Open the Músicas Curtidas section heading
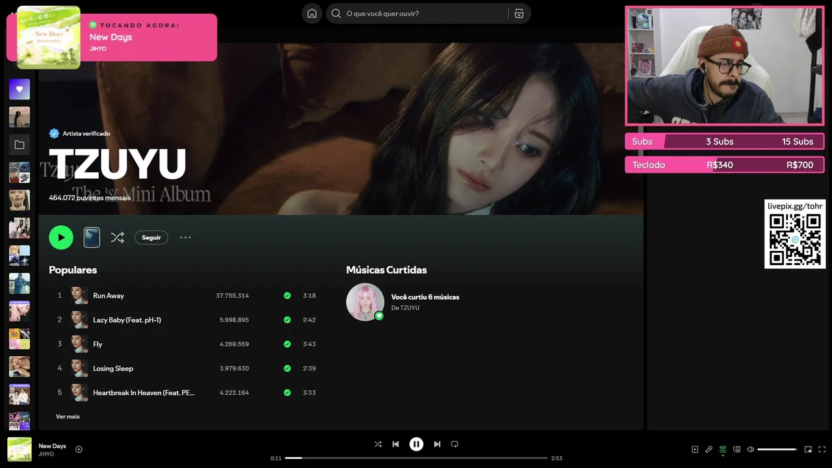The height and width of the screenshot is (468, 832). [x=386, y=270]
